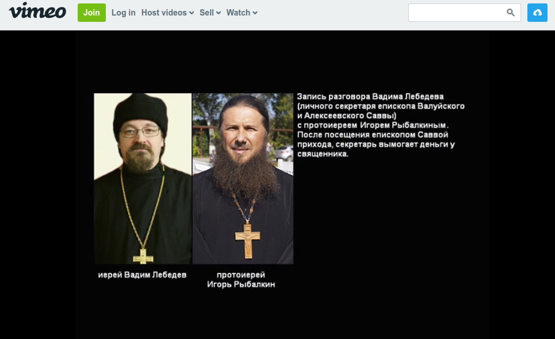555x339 pixels.
Task: Click the caption протоиерей Игорь Рыбалкин
Action: pyautogui.click(x=241, y=279)
